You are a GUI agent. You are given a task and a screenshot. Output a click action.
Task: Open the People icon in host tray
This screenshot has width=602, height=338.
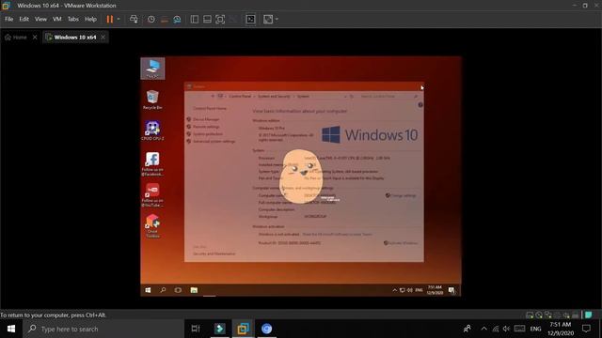(x=467, y=329)
